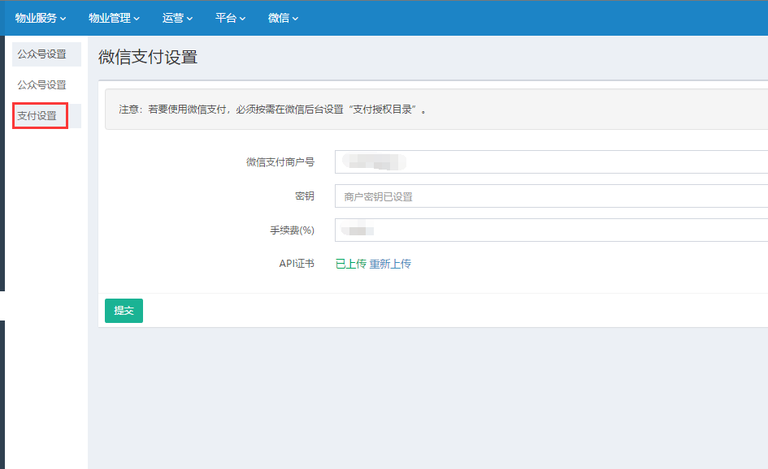
Task: Click the API证书 label
Action: click(297, 265)
